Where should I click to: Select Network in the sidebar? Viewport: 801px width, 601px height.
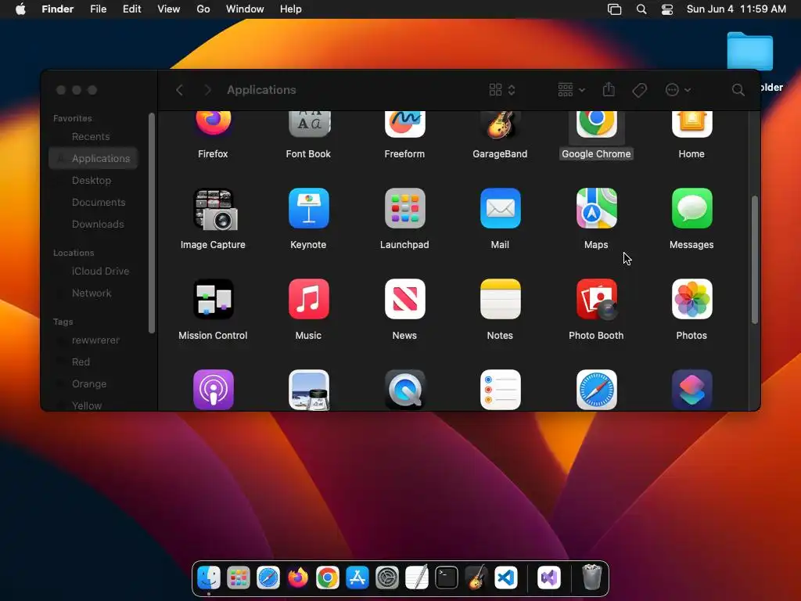[x=93, y=293]
